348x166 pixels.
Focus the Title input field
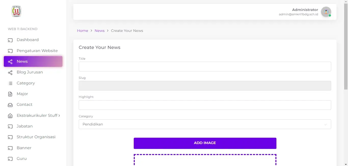click(205, 67)
